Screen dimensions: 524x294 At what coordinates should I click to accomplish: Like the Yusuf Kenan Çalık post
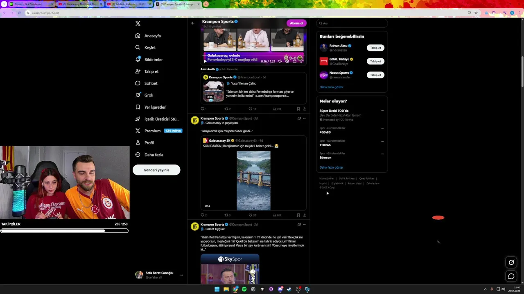[x=252, y=109]
